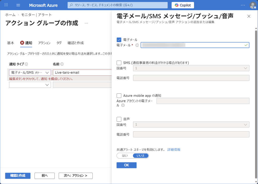This screenshot has width=258, height=184.
Task: Enable the 音声 checkbox
Action: pyautogui.click(x=119, y=119)
